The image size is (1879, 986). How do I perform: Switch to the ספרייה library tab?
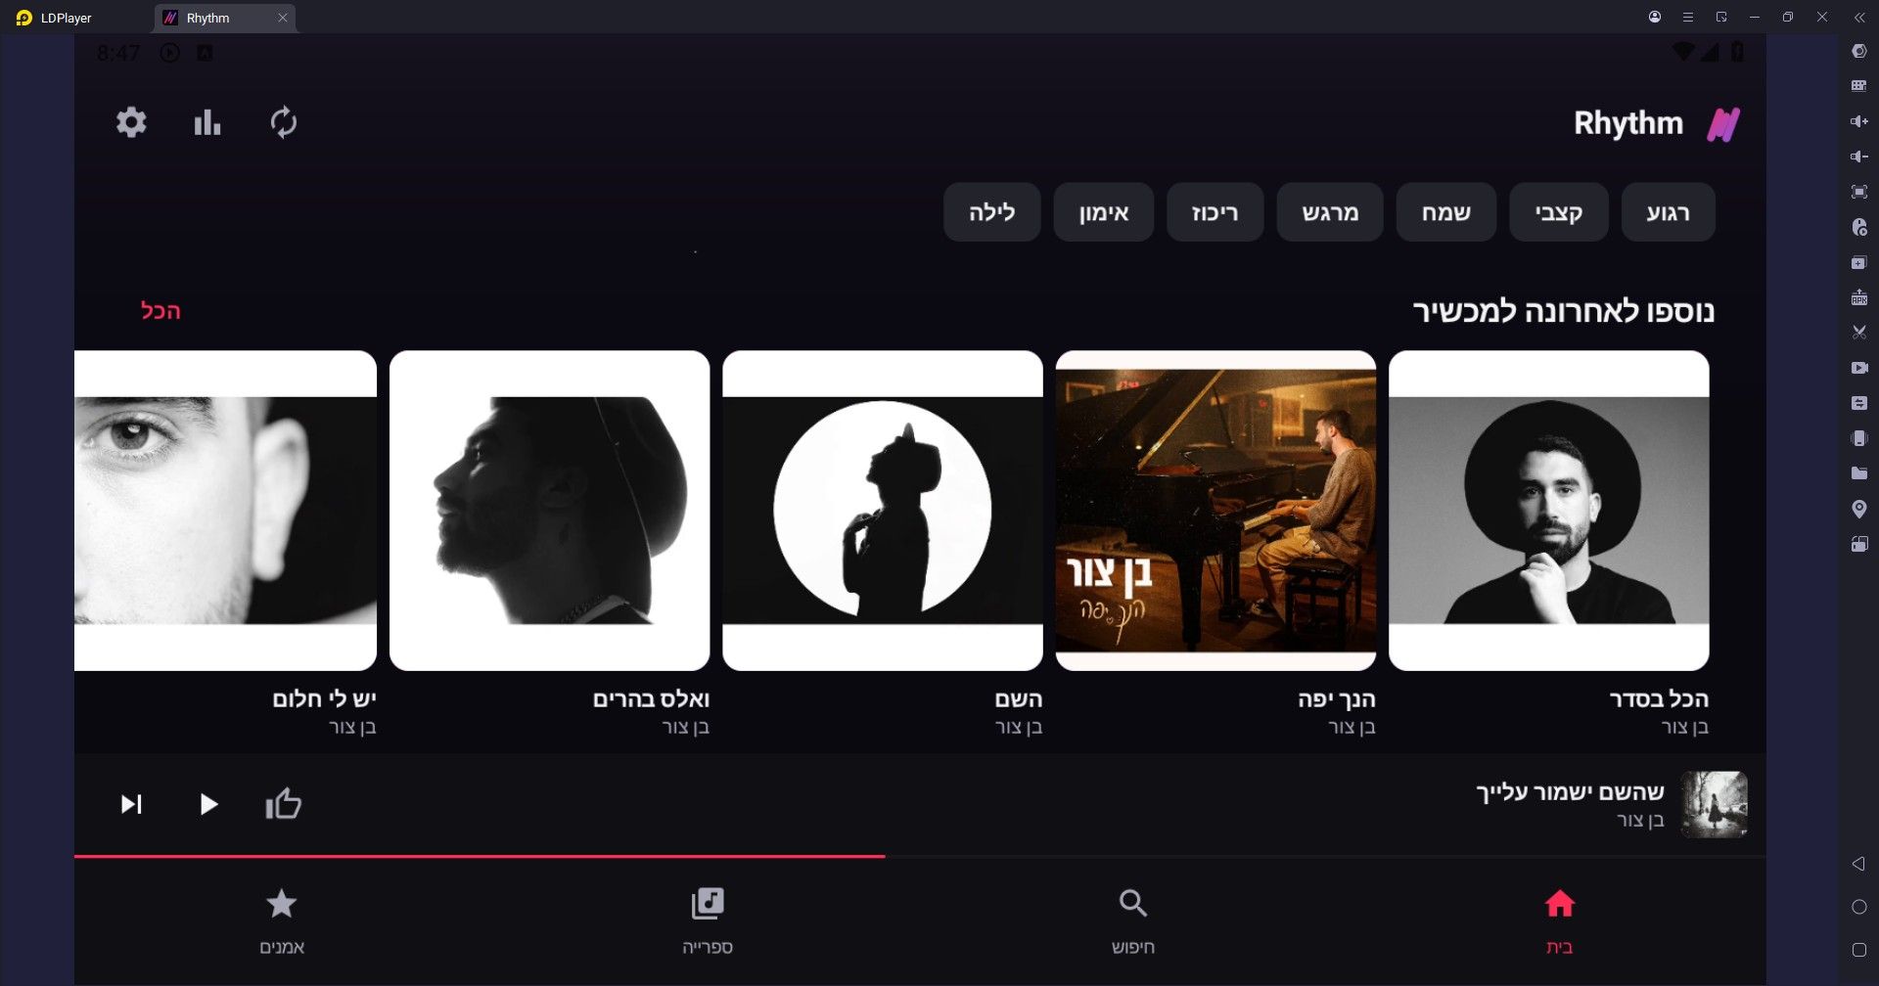708,921
